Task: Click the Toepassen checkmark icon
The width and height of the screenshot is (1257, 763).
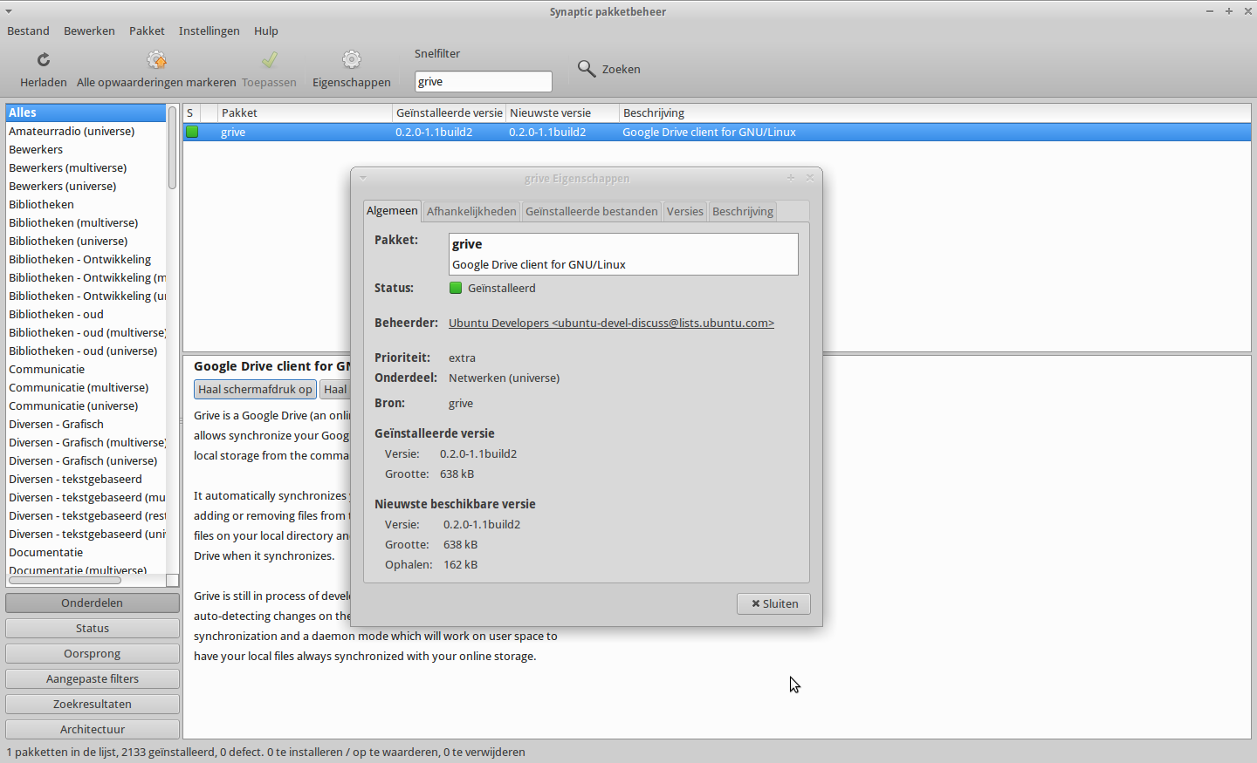Action: tap(269, 59)
